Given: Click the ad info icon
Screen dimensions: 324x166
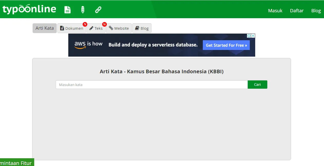Looking at the screenshot, I should 249,36.
